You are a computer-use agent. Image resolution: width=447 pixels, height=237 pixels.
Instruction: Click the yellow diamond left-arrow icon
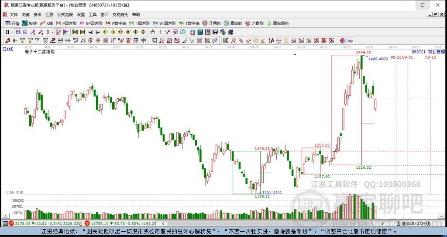click(x=105, y=32)
